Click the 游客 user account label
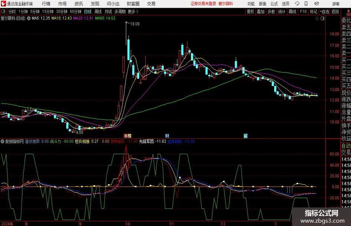The width and height of the screenshot is (351, 226). 335,4
